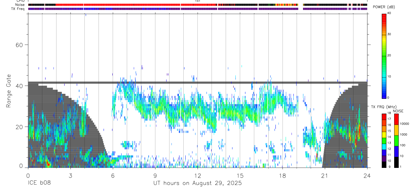
Task: Click the 12 hour tick on the time axis
Action: 197,175
